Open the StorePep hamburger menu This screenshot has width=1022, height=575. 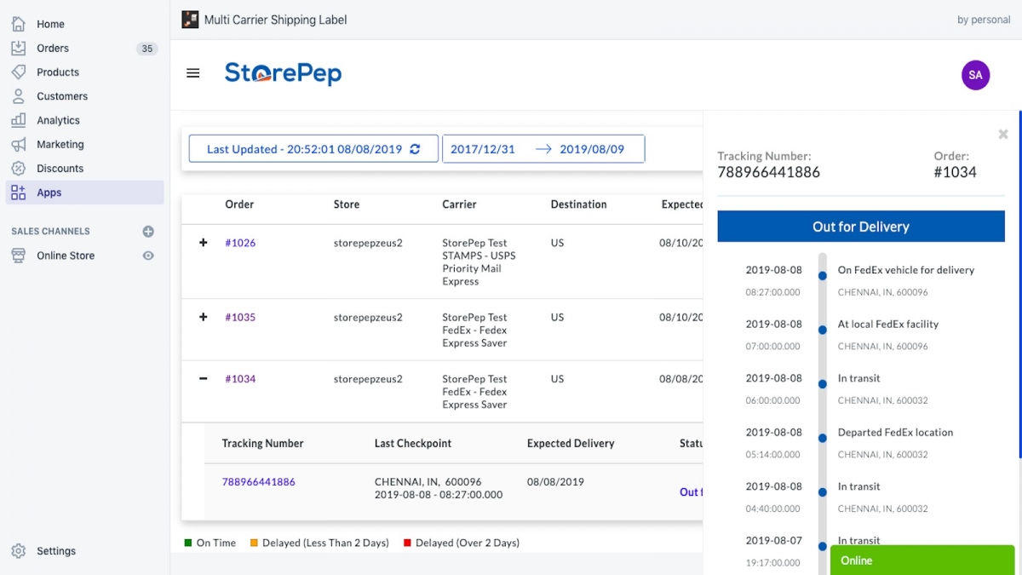[193, 73]
